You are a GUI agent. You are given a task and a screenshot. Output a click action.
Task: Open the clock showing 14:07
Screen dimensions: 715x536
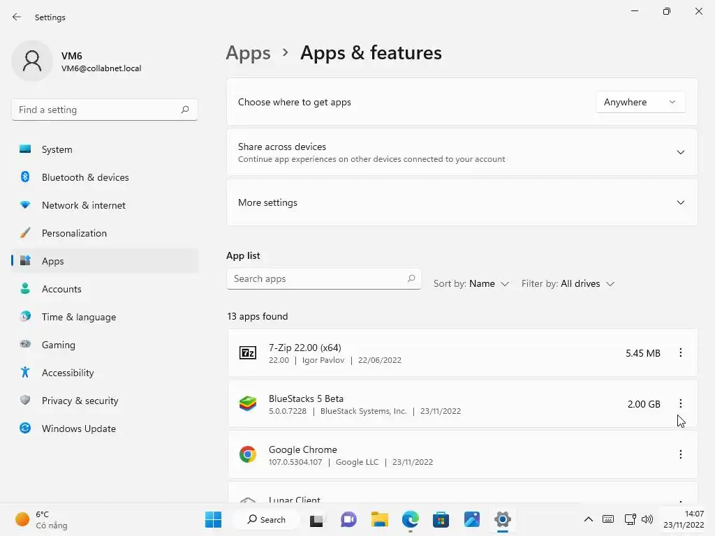684,519
